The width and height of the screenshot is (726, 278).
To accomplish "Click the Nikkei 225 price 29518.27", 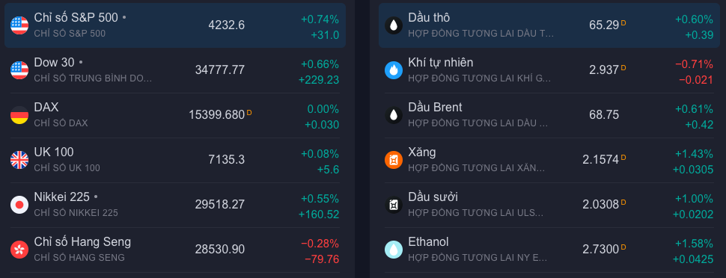I will pyautogui.click(x=220, y=205).
